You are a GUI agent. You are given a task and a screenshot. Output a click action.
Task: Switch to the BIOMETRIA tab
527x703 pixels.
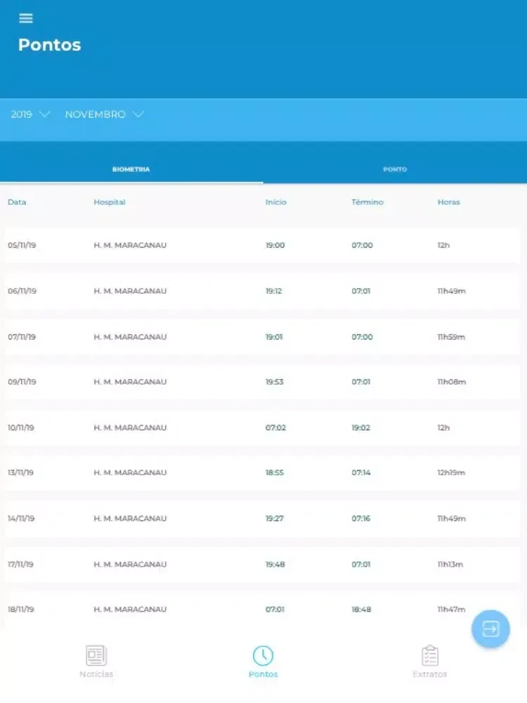131,169
